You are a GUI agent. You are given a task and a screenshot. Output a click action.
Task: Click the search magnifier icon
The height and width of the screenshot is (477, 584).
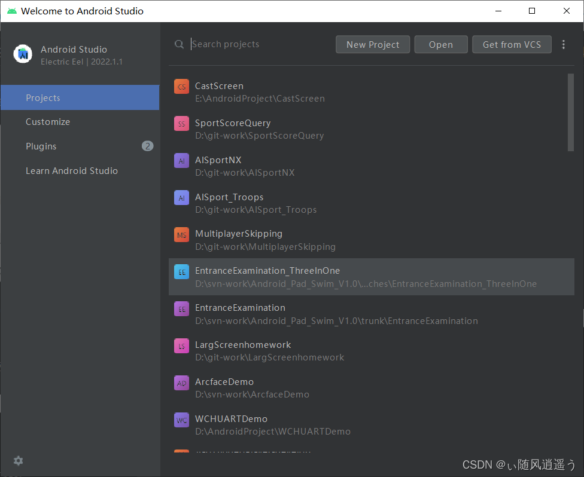click(179, 44)
